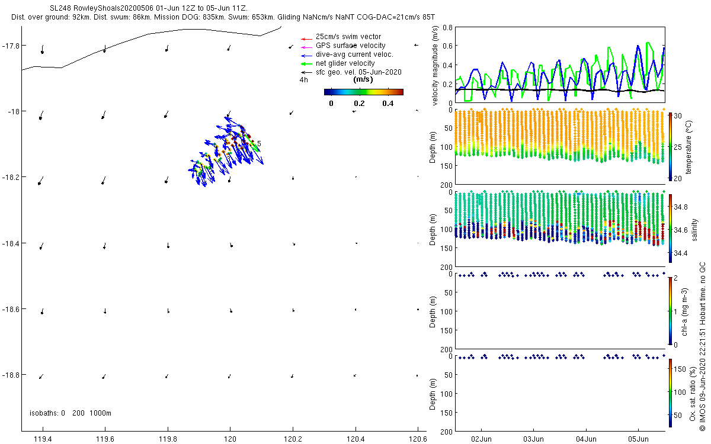Click longitude label '120.6' on map axis

click(x=418, y=439)
